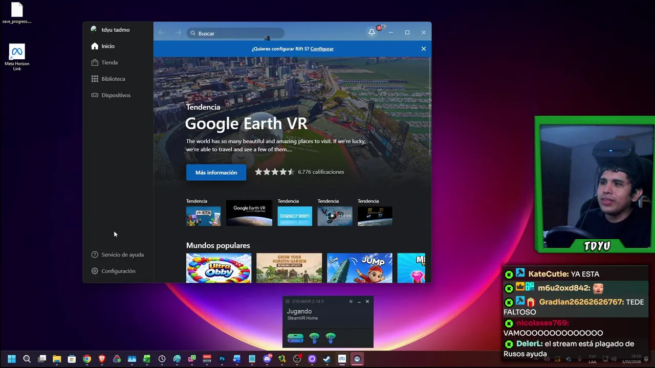
Task: Open Configuración at the sidebar bottom
Action: 113,271
